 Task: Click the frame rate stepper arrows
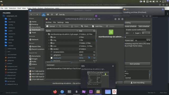click(148, 40)
